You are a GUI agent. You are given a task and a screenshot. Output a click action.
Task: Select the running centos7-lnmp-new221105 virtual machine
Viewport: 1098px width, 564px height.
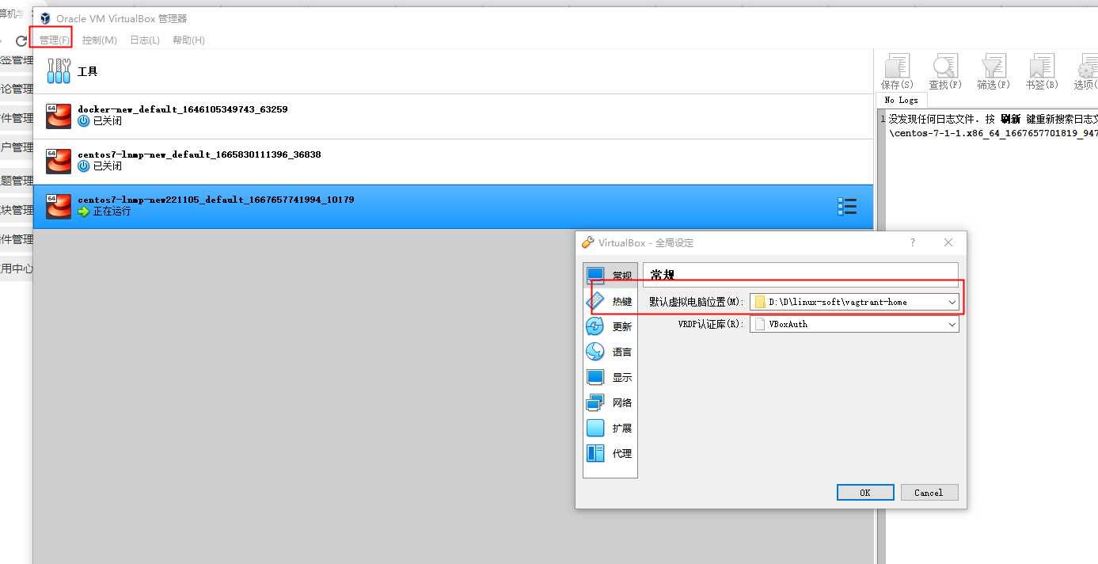coord(453,207)
